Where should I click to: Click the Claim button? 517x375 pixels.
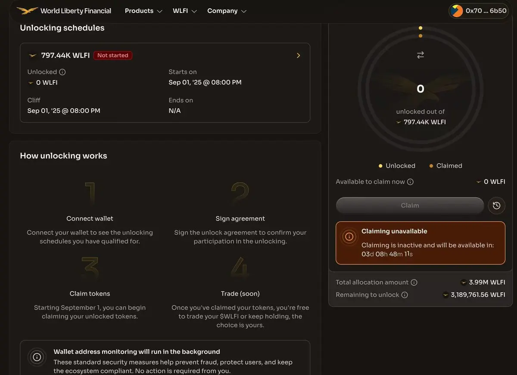coord(410,206)
